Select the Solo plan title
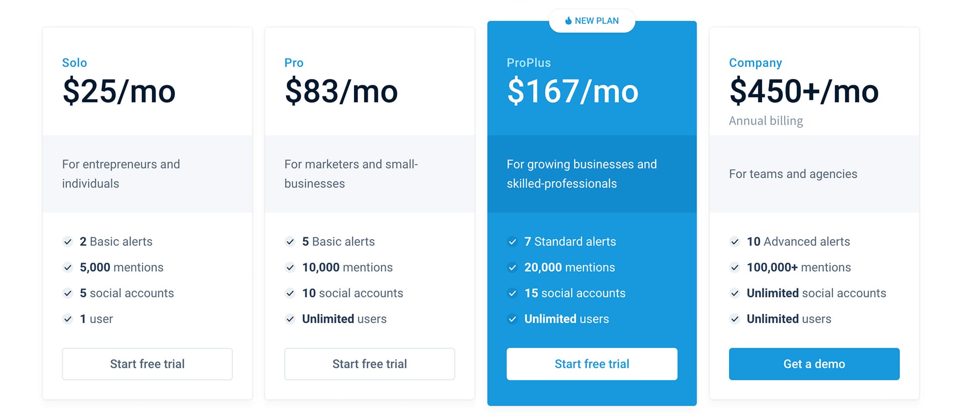Image resolution: width=953 pixels, height=418 pixels. 74,63
